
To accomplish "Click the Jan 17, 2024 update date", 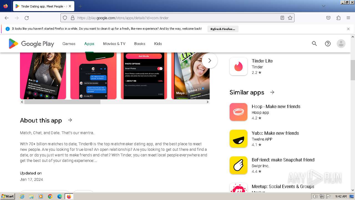I will tap(31, 179).
